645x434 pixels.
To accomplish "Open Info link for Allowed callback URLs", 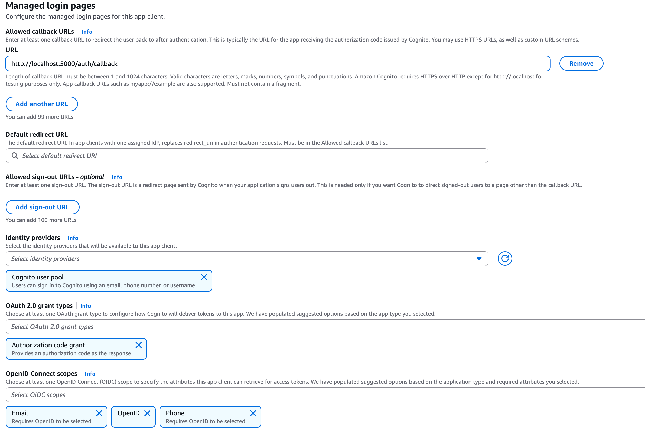I will pyautogui.click(x=87, y=32).
